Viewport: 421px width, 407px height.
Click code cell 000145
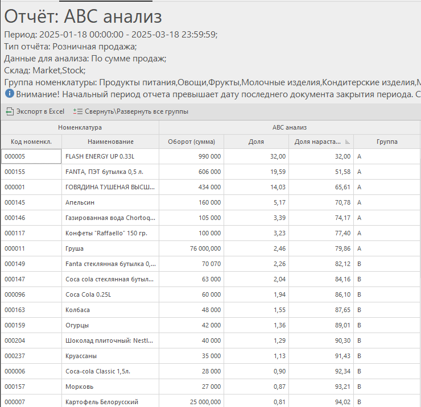click(x=31, y=202)
